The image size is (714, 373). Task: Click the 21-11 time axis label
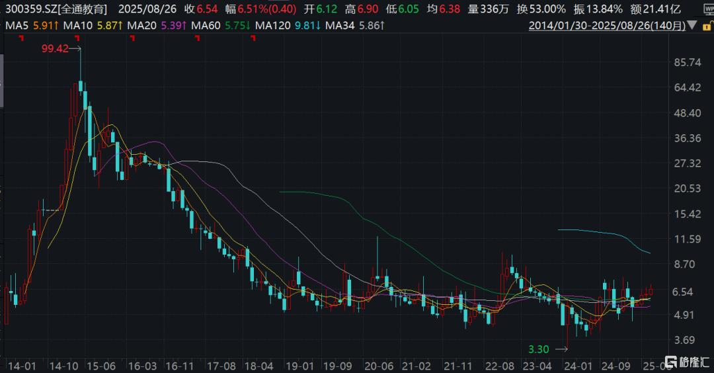pos(458,366)
